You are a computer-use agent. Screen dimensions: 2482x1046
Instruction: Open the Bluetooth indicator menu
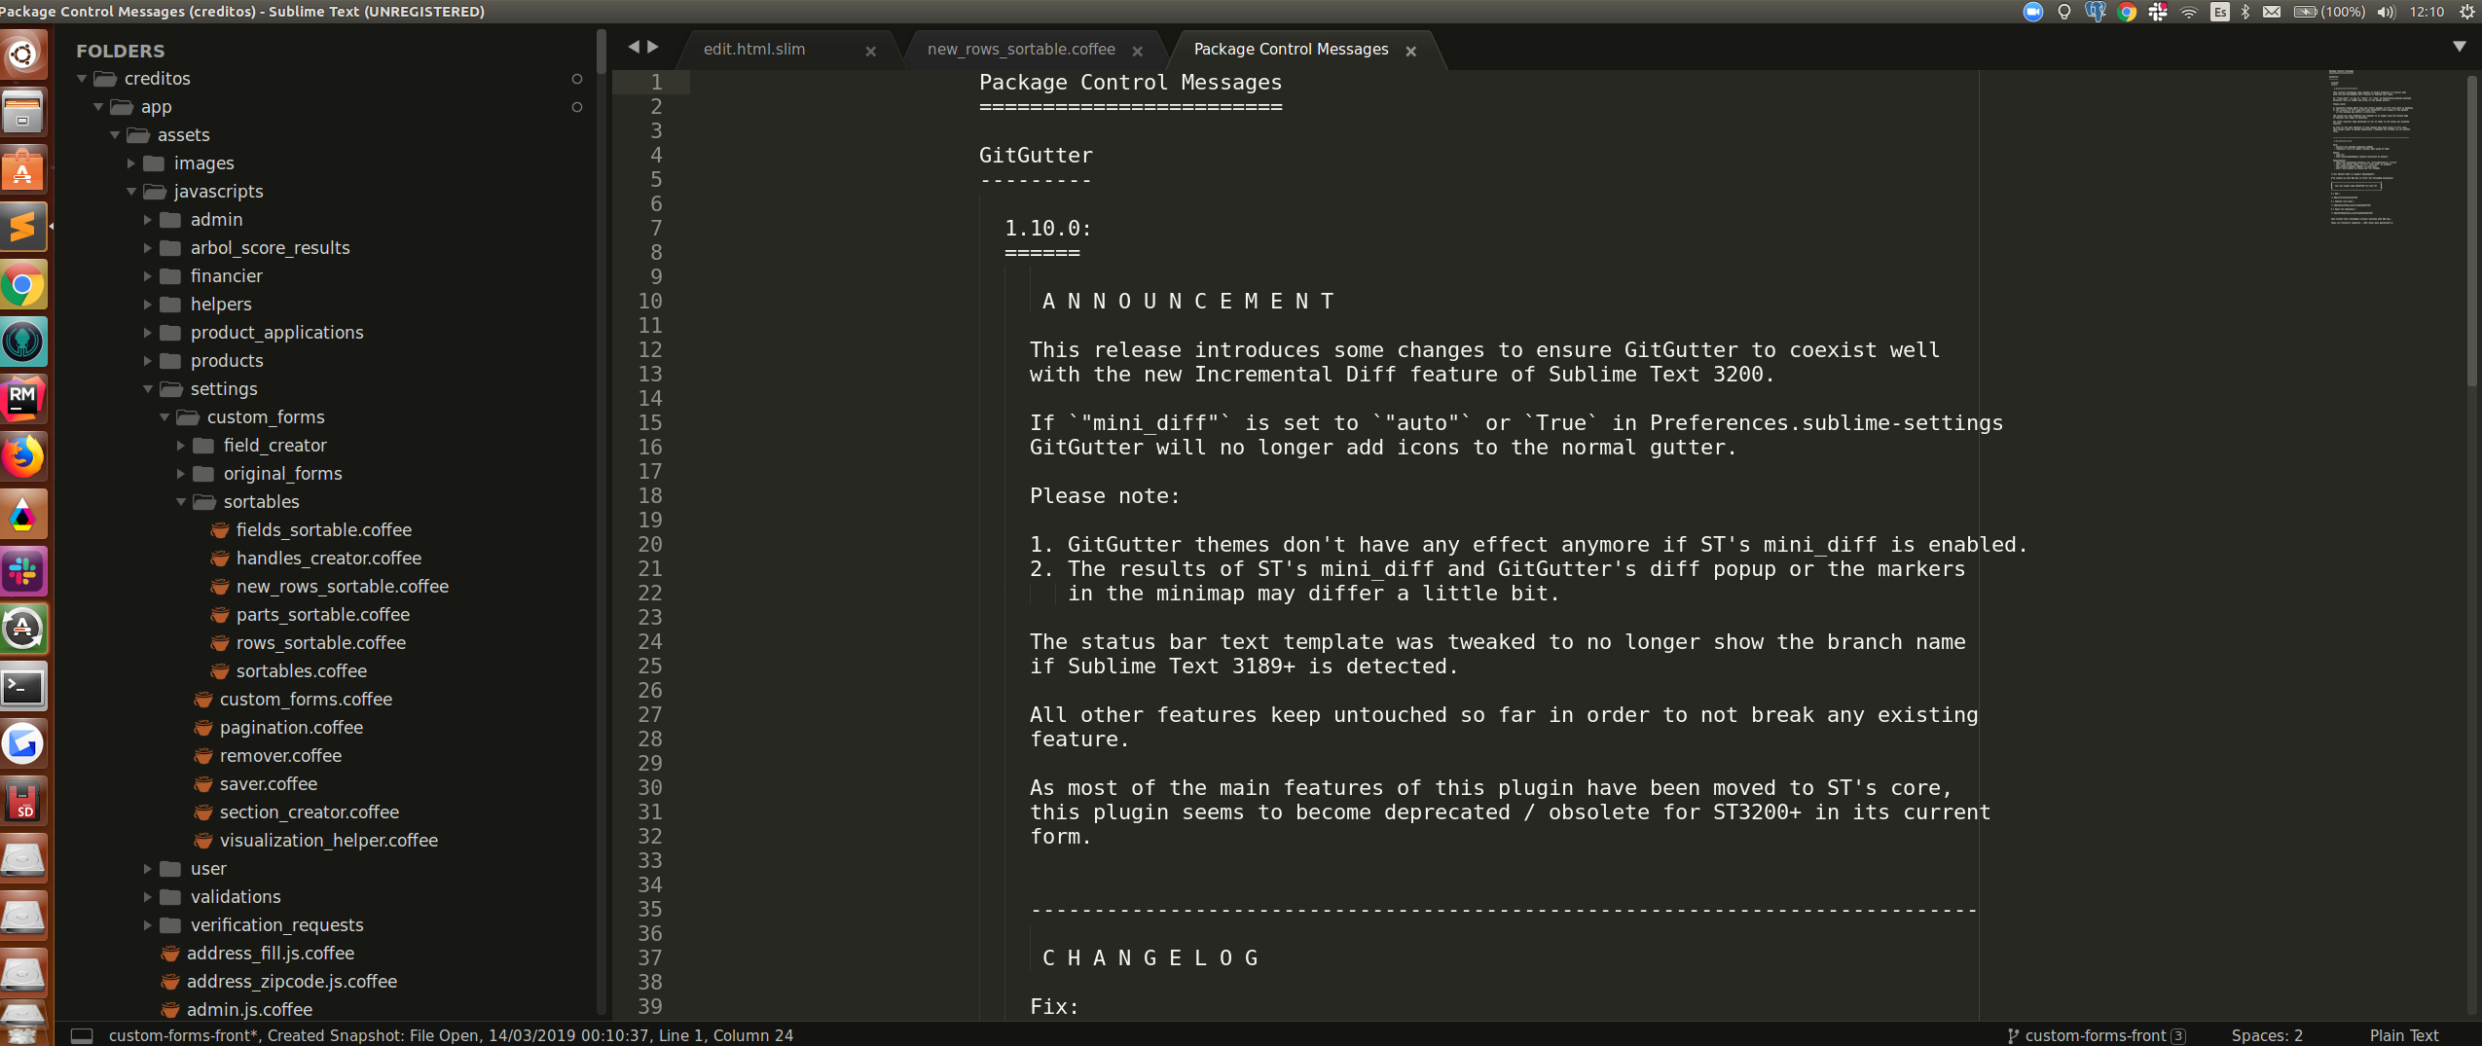(2245, 12)
